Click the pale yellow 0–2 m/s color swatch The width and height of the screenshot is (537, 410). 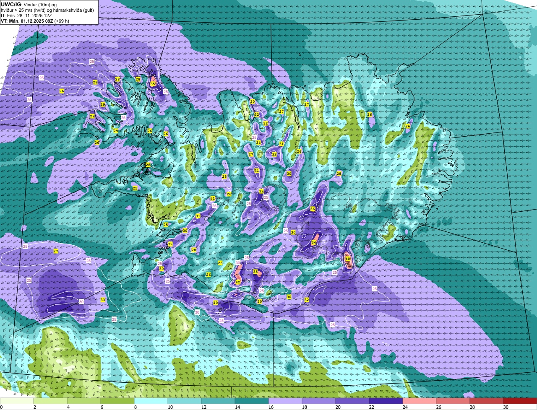tap(17, 401)
